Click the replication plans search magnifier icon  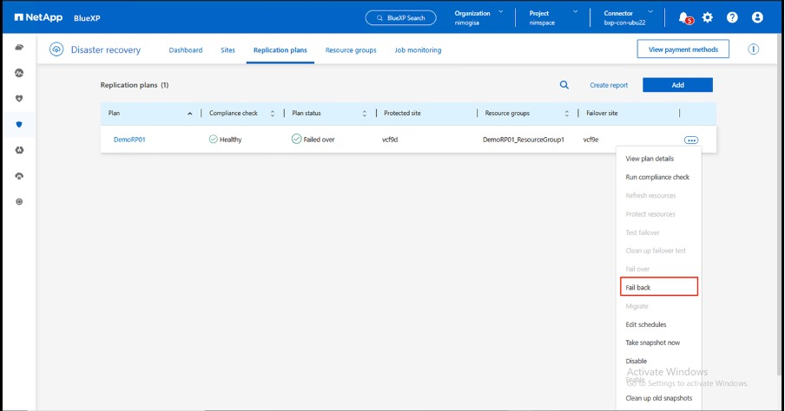(x=564, y=85)
